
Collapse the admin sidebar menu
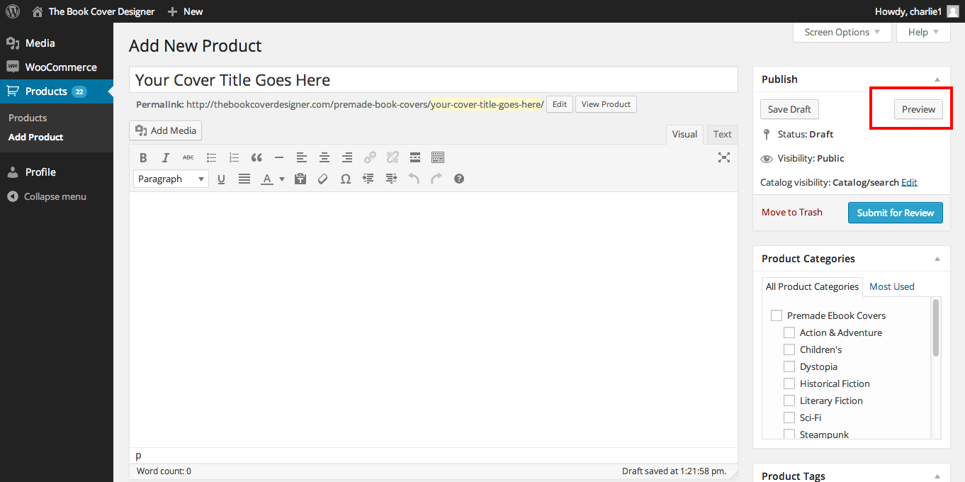tap(47, 196)
